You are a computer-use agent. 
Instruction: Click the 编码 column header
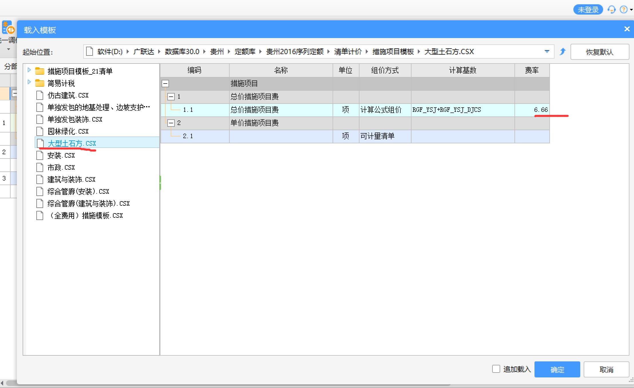click(x=195, y=70)
